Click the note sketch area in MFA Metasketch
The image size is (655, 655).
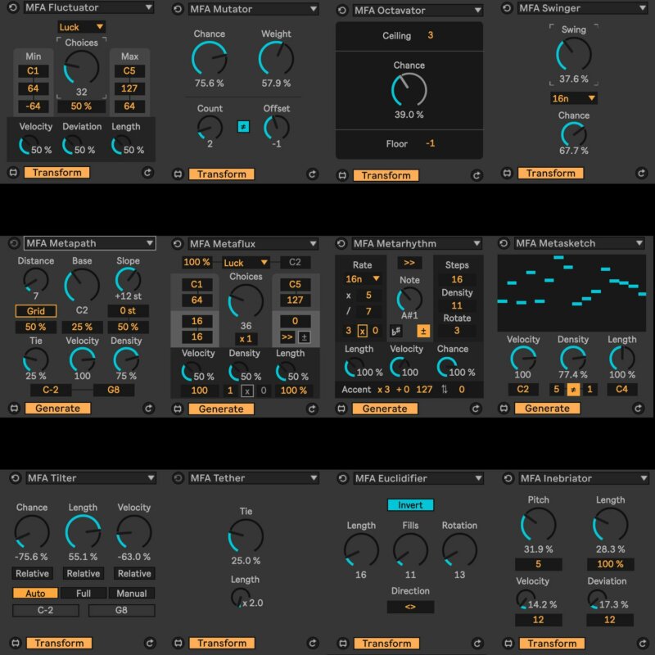coord(571,293)
